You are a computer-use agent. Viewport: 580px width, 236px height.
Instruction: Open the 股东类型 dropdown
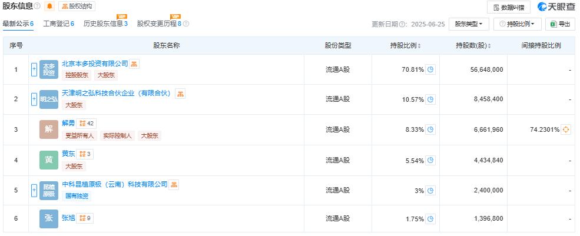click(x=469, y=24)
